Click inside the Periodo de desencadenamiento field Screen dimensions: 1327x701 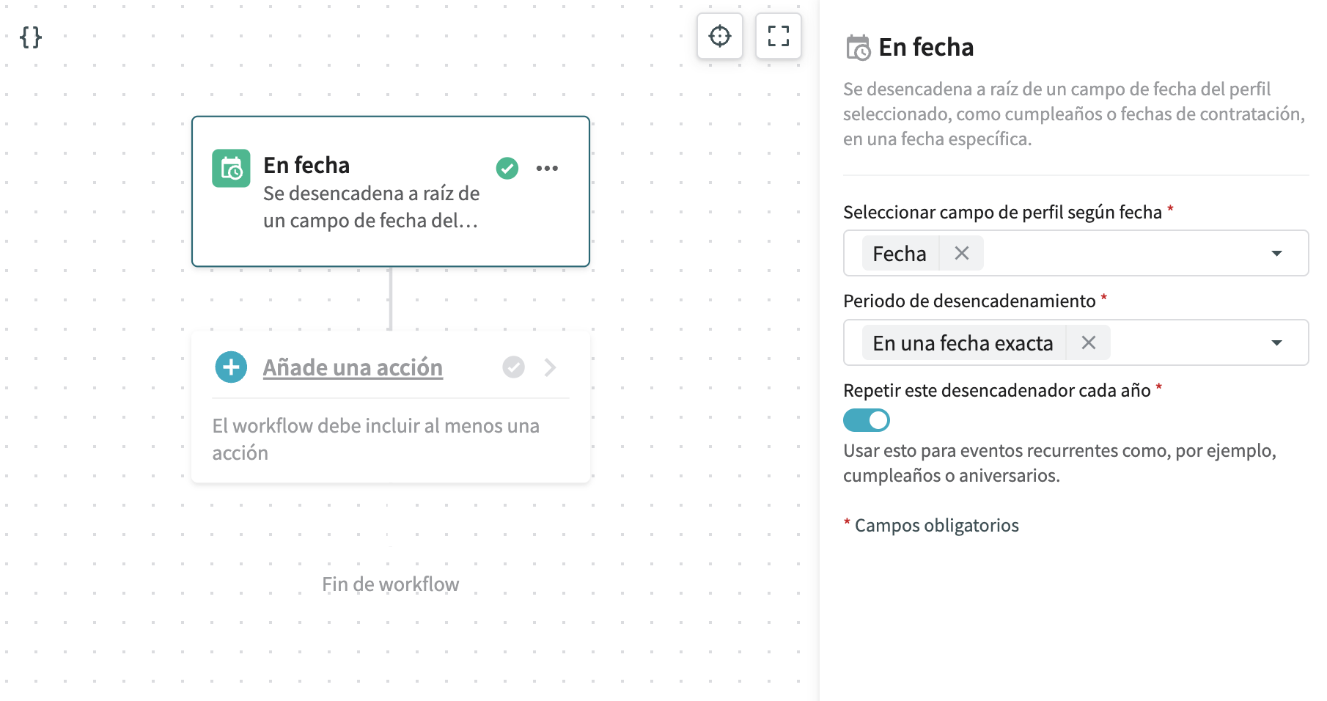[x=1188, y=343]
